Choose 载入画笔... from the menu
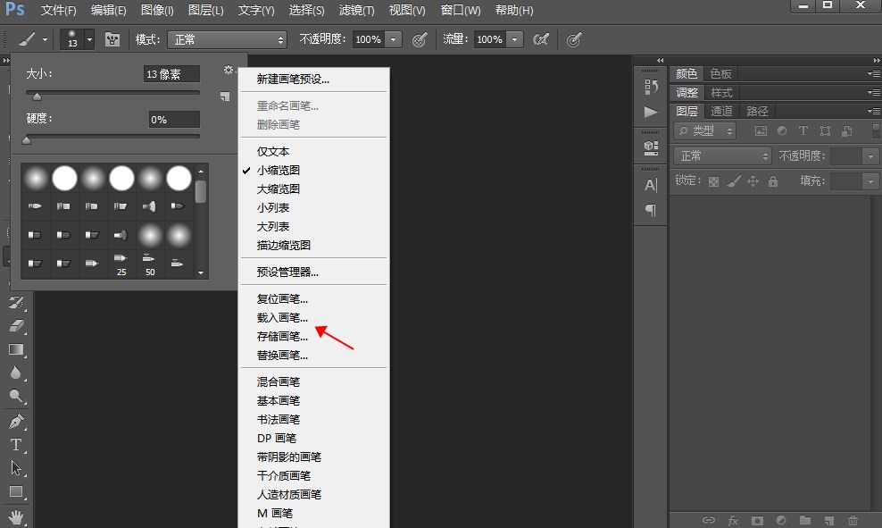 tap(282, 317)
